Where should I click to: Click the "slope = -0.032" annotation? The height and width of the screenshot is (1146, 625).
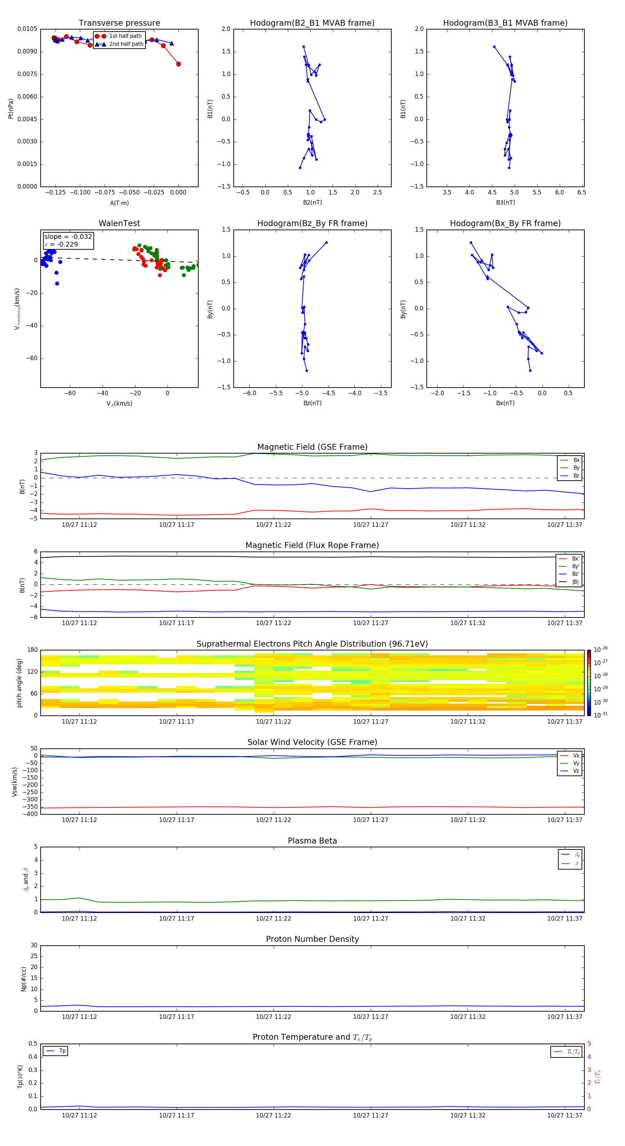pos(68,237)
